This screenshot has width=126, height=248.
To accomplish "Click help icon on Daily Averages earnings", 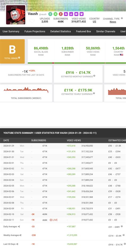I will (122, 226).
